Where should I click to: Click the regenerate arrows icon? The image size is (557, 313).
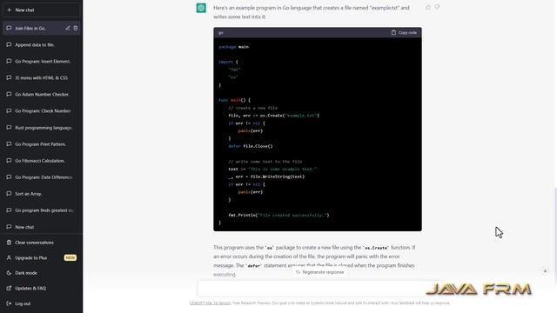[x=298, y=272]
